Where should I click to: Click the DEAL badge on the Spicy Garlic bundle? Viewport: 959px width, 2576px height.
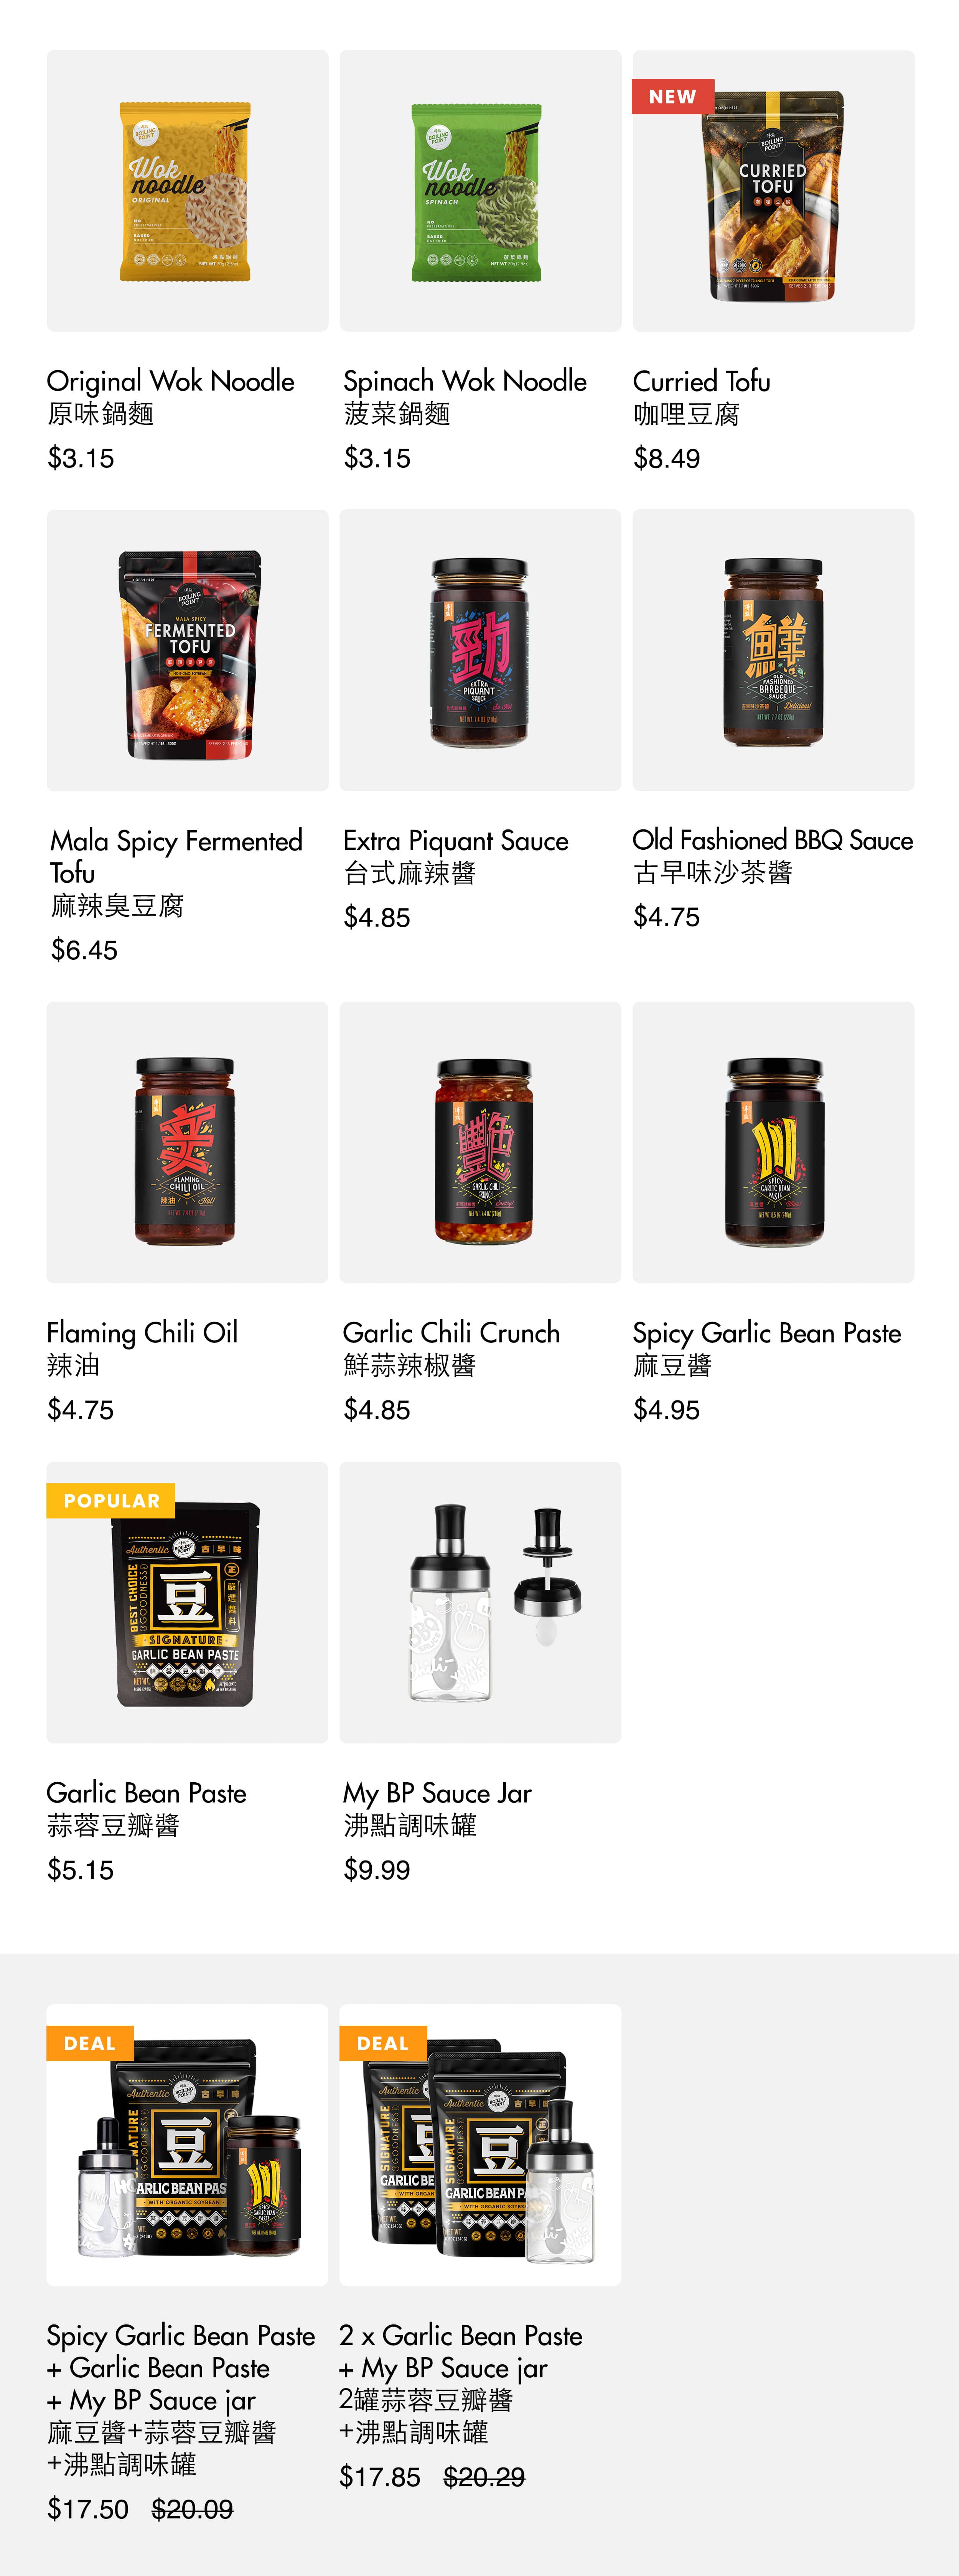(x=90, y=2043)
